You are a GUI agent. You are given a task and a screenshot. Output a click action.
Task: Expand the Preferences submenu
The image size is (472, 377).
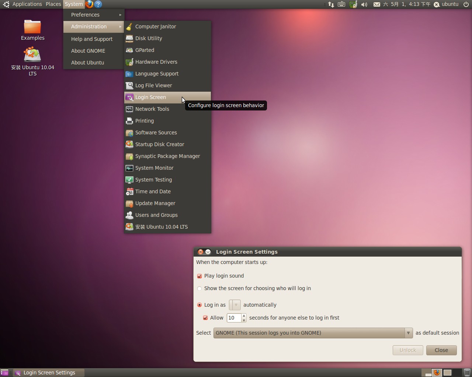pyautogui.click(x=93, y=15)
